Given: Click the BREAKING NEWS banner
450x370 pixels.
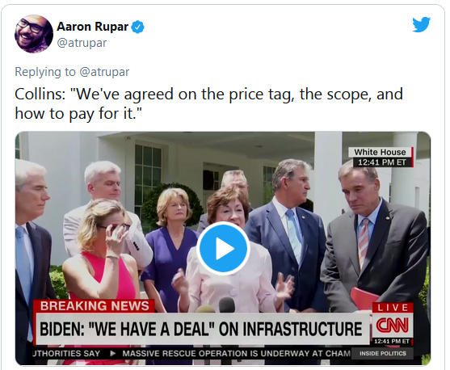Looking at the screenshot, I should pos(95,306).
